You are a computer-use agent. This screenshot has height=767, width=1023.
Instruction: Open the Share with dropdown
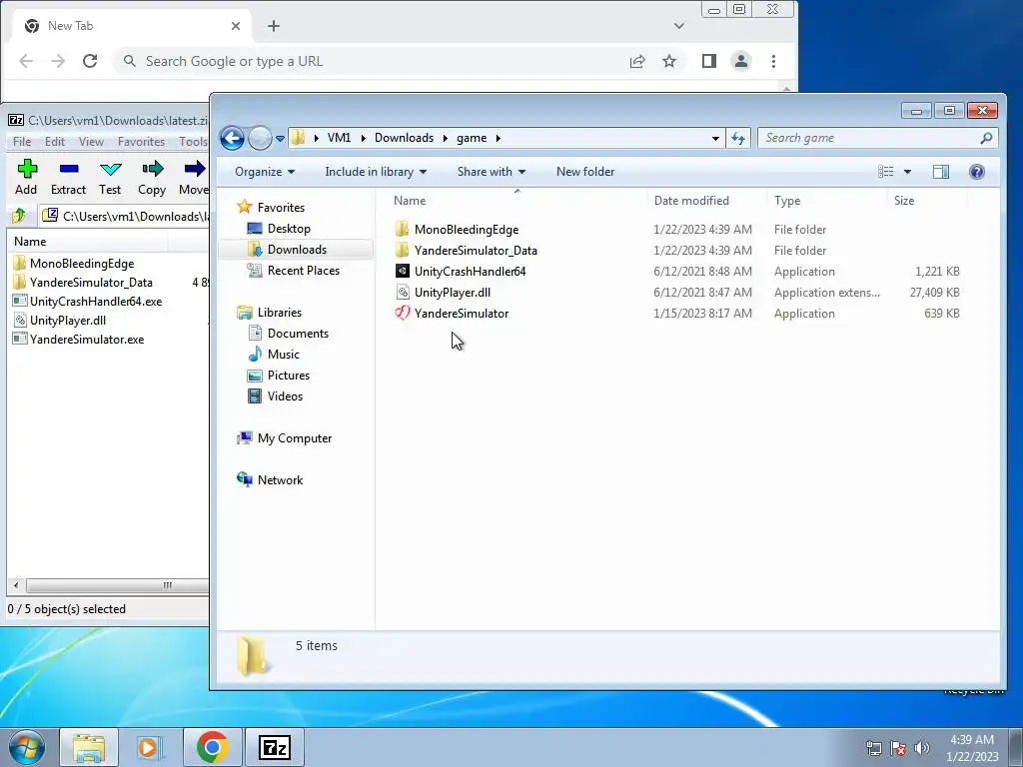click(492, 172)
